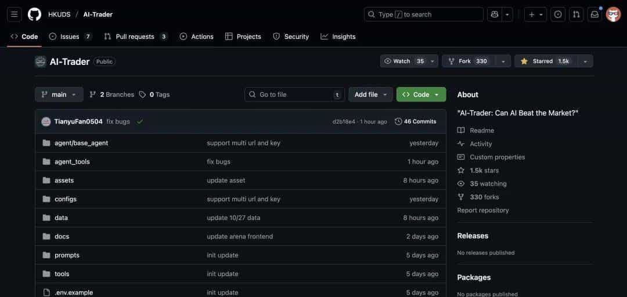Switch to the Issues tab
Viewport: 627px width, 297px height.
pyautogui.click(x=70, y=37)
